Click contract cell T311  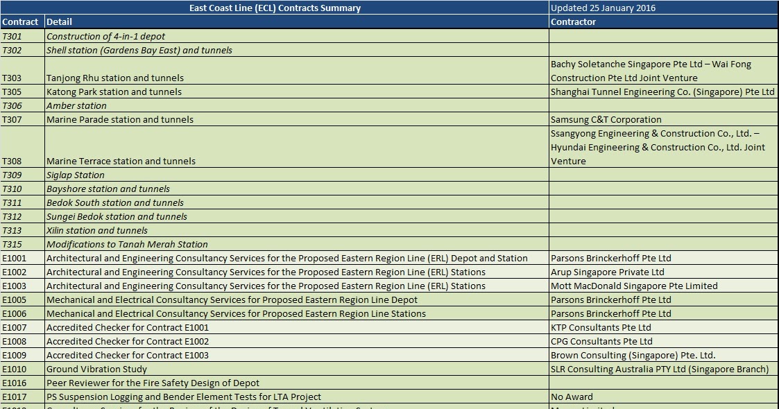tap(22, 203)
